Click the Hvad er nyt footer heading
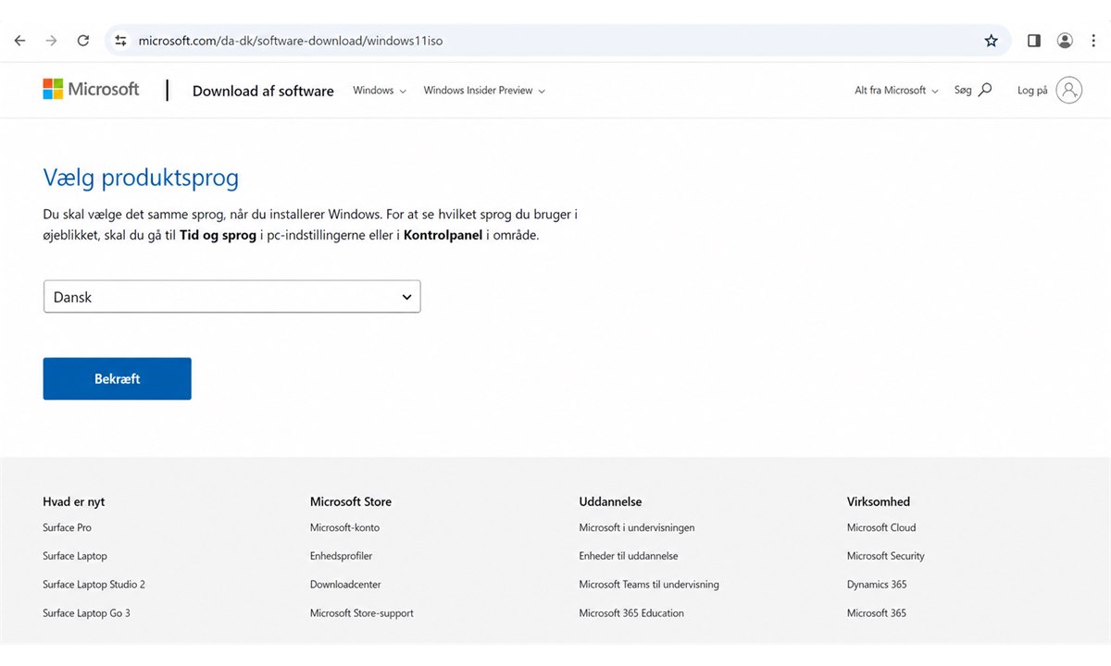Image resolution: width=1111 pixels, height=666 pixels. click(74, 501)
